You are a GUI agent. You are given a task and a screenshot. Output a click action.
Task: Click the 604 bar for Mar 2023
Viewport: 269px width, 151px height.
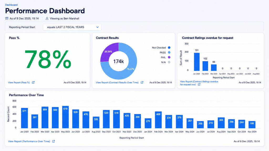(45, 117)
